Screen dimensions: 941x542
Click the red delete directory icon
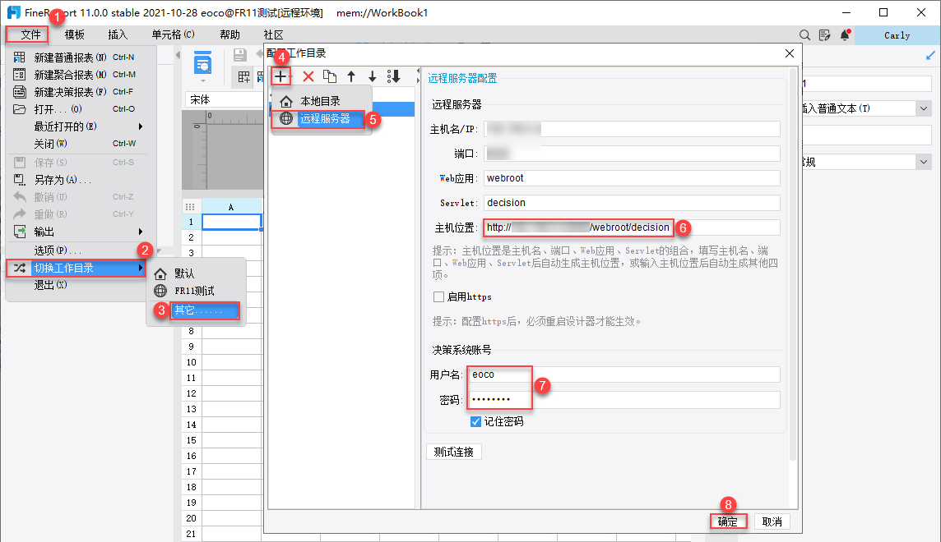308,76
